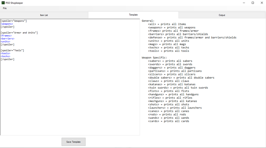Click '<handguns> = prints all handguns' line
Image resolution: width=266 pixels, height=148 pixels.
point(173,95)
